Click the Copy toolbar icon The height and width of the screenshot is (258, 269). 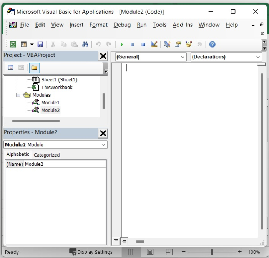(64, 45)
